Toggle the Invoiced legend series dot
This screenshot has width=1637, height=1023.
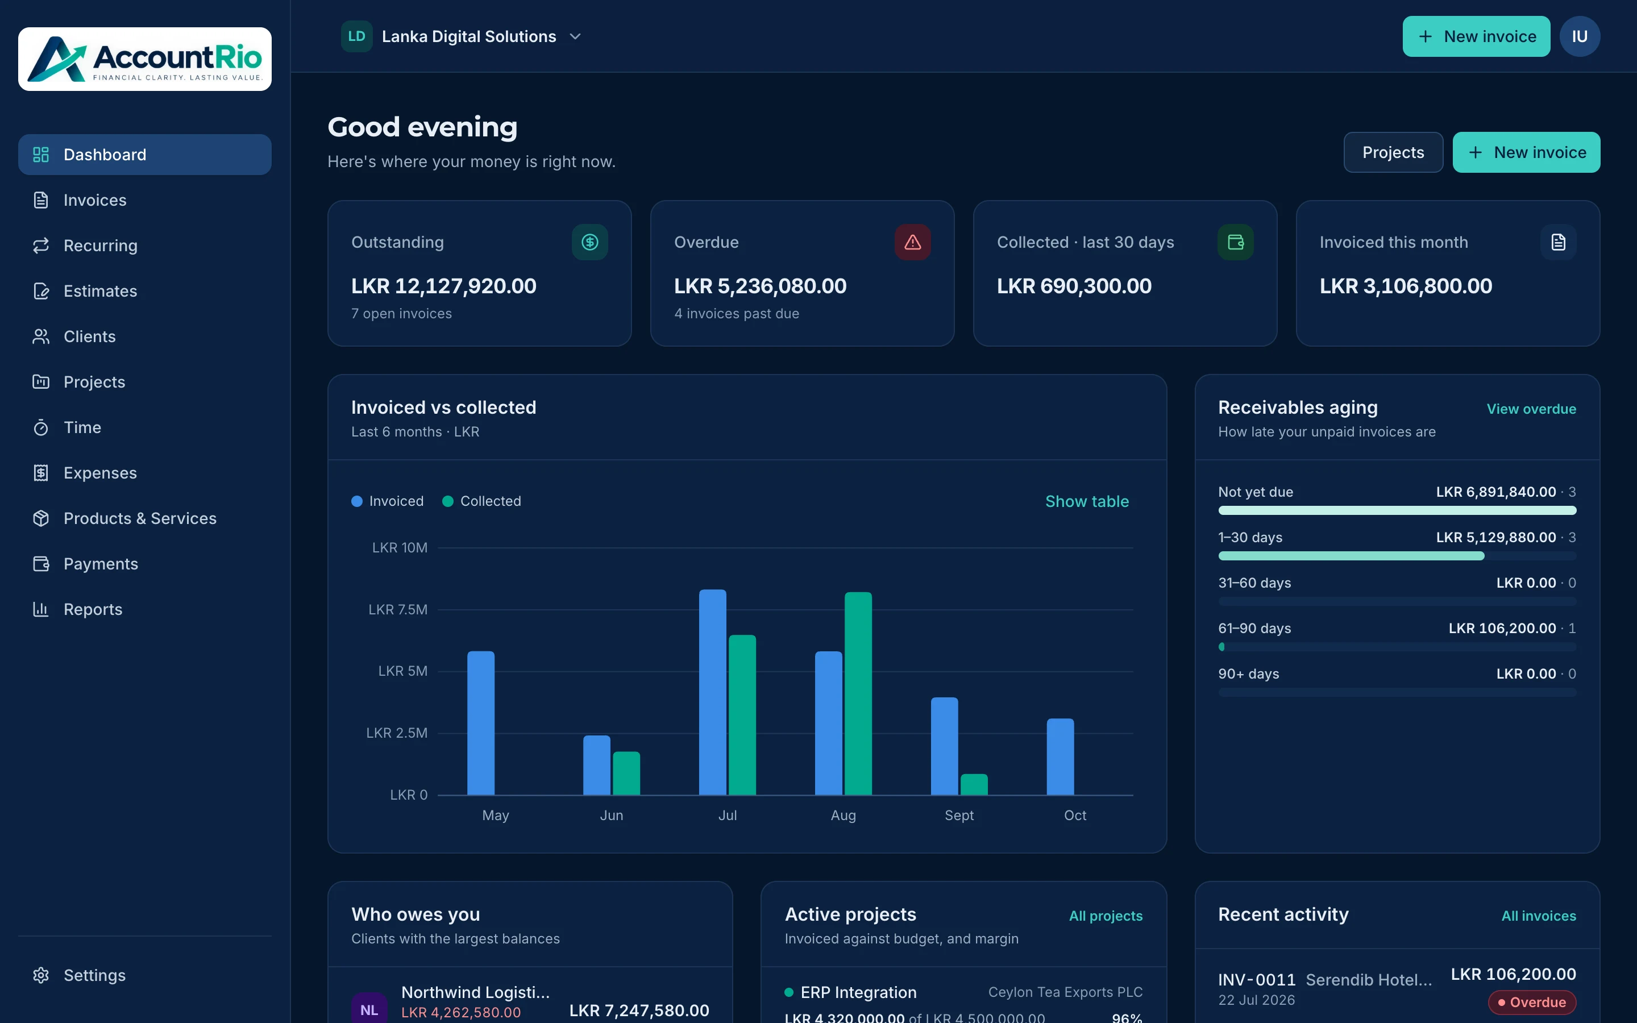pos(356,501)
